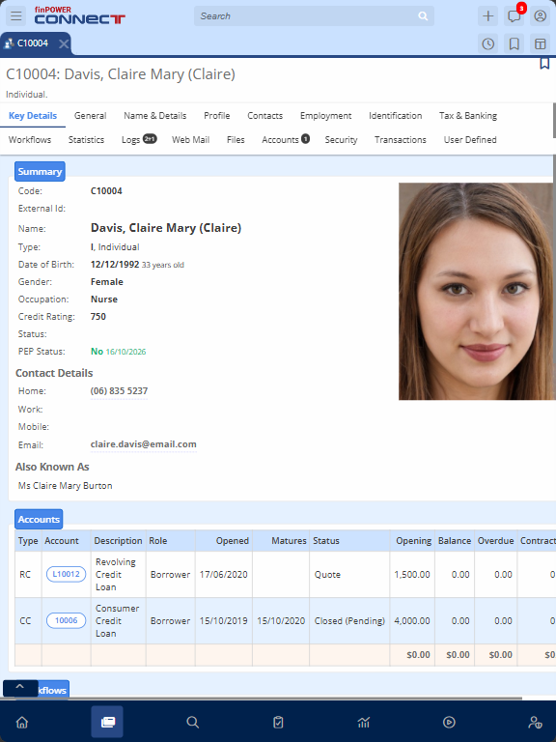Viewport: 556px width, 742px height.
Task: Click the Credit Rating value 750
Action: [x=98, y=317]
